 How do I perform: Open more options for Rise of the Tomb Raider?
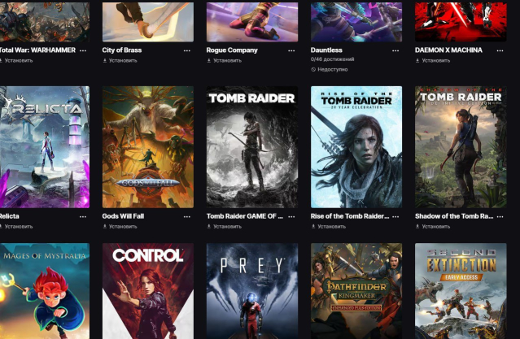click(395, 217)
